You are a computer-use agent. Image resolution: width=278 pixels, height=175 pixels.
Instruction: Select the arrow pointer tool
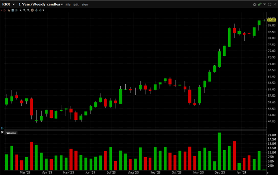(20, 10)
